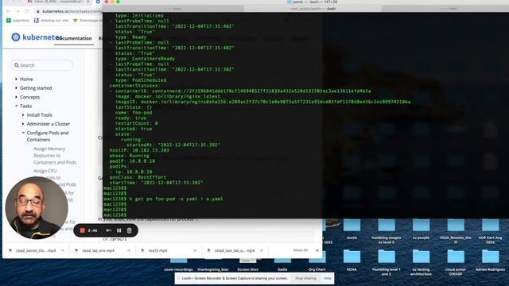Image resolution: width=509 pixels, height=286 pixels.
Task: Open the Gmail Inbox browser tab
Action: coord(58,2)
